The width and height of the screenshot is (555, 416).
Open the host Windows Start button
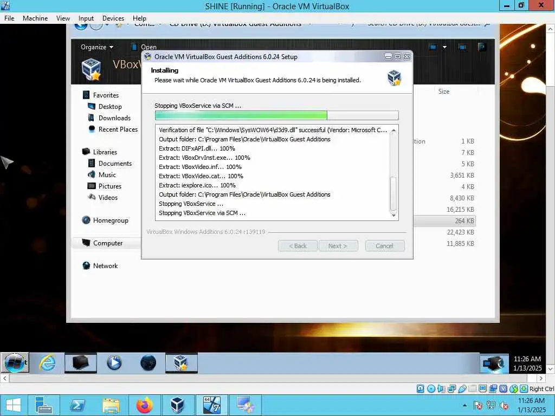click(14, 405)
